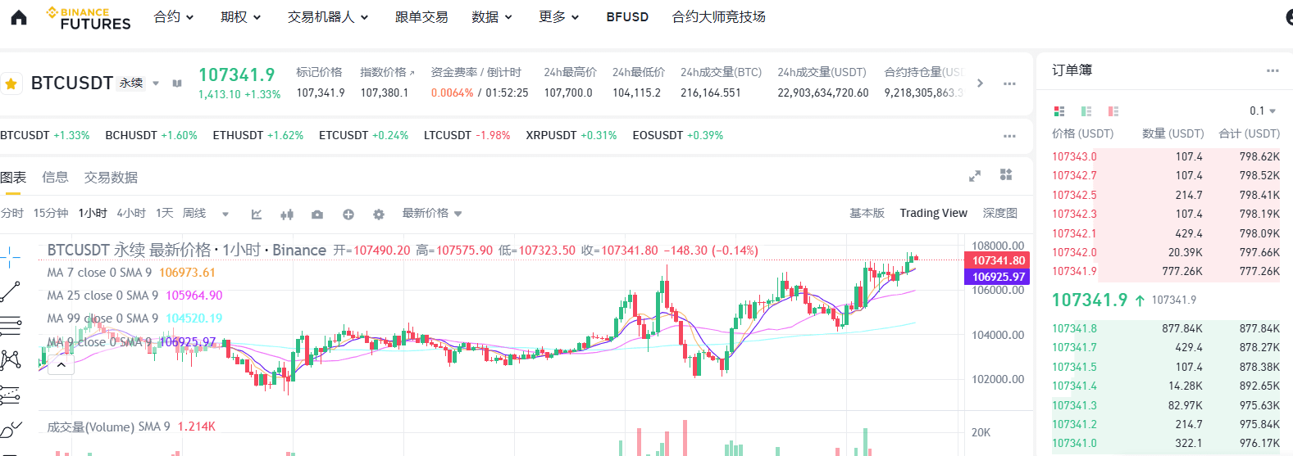Open the 交易机器人 menu dropdown
This screenshot has height=456, width=1293.
pos(328,16)
